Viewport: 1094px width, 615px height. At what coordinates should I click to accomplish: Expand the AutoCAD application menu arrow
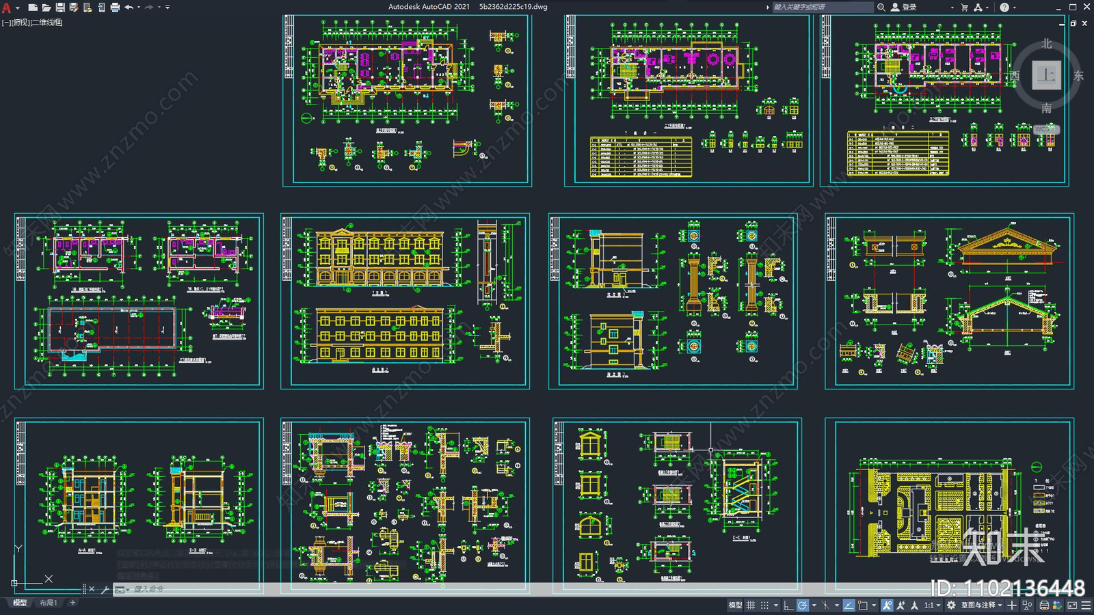[x=17, y=8]
